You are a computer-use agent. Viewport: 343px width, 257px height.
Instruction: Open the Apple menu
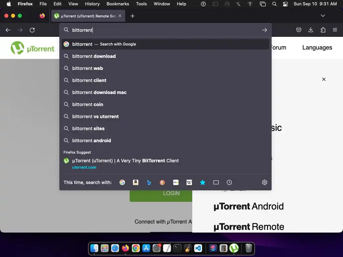pyautogui.click(x=9, y=4)
